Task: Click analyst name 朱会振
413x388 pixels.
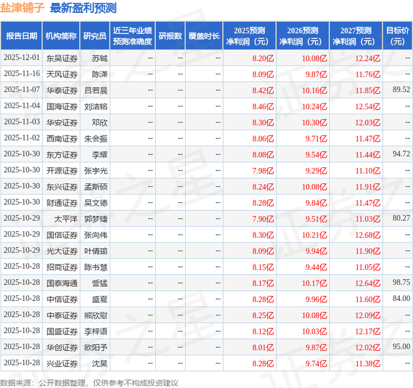Action: pos(96,139)
